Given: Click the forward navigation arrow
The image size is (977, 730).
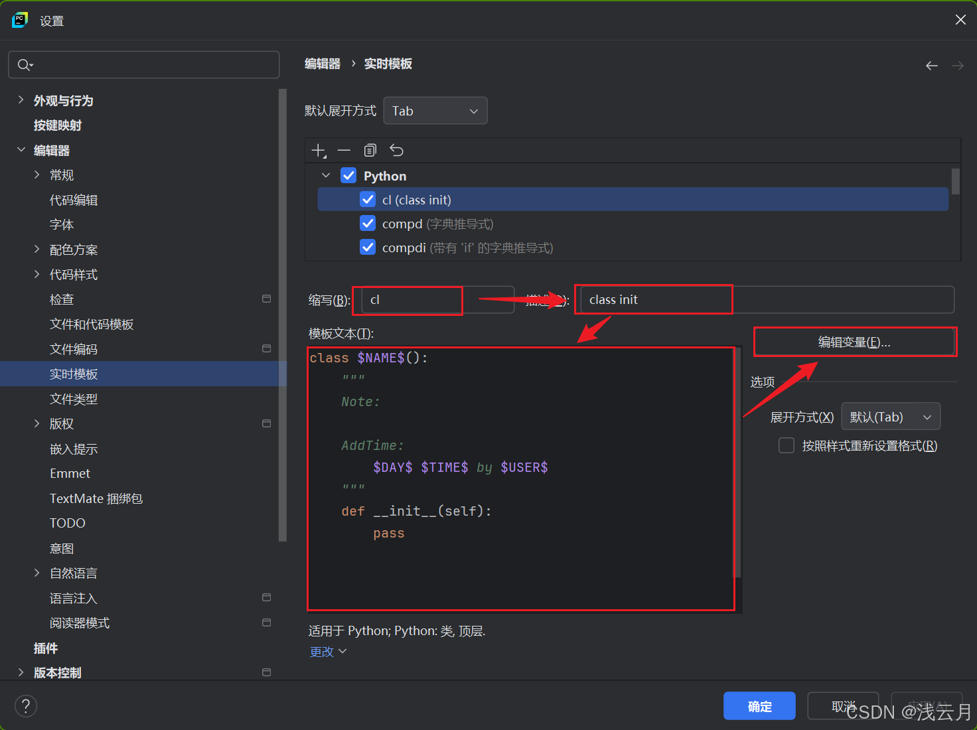Looking at the screenshot, I should click(x=958, y=66).
